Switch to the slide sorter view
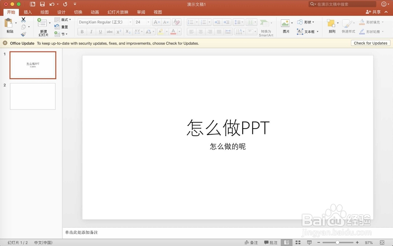 (298, 242)
